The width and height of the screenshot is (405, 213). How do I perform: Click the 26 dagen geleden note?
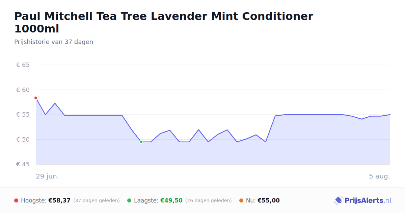209,200
